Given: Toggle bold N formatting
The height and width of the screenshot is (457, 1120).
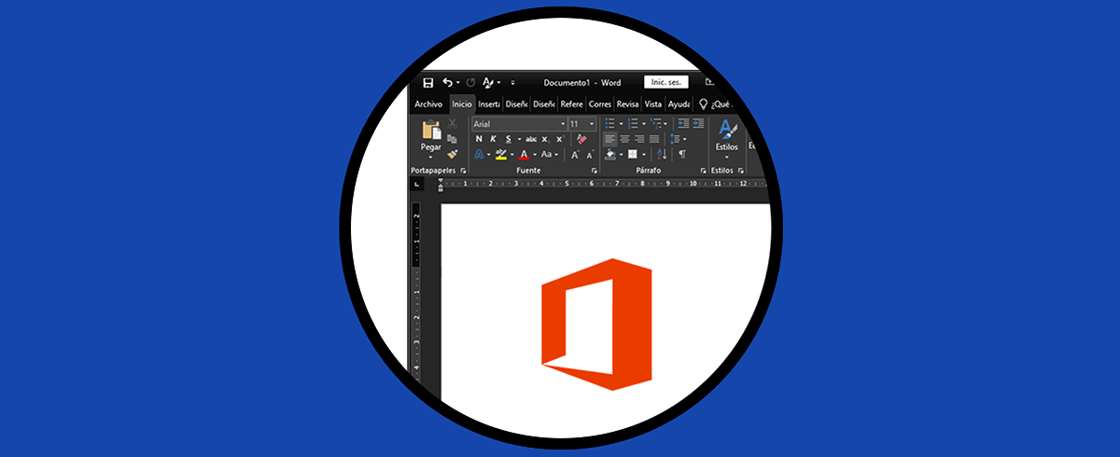Looking at the screenshot, I should pyautogui.click(x=479, y=139).
